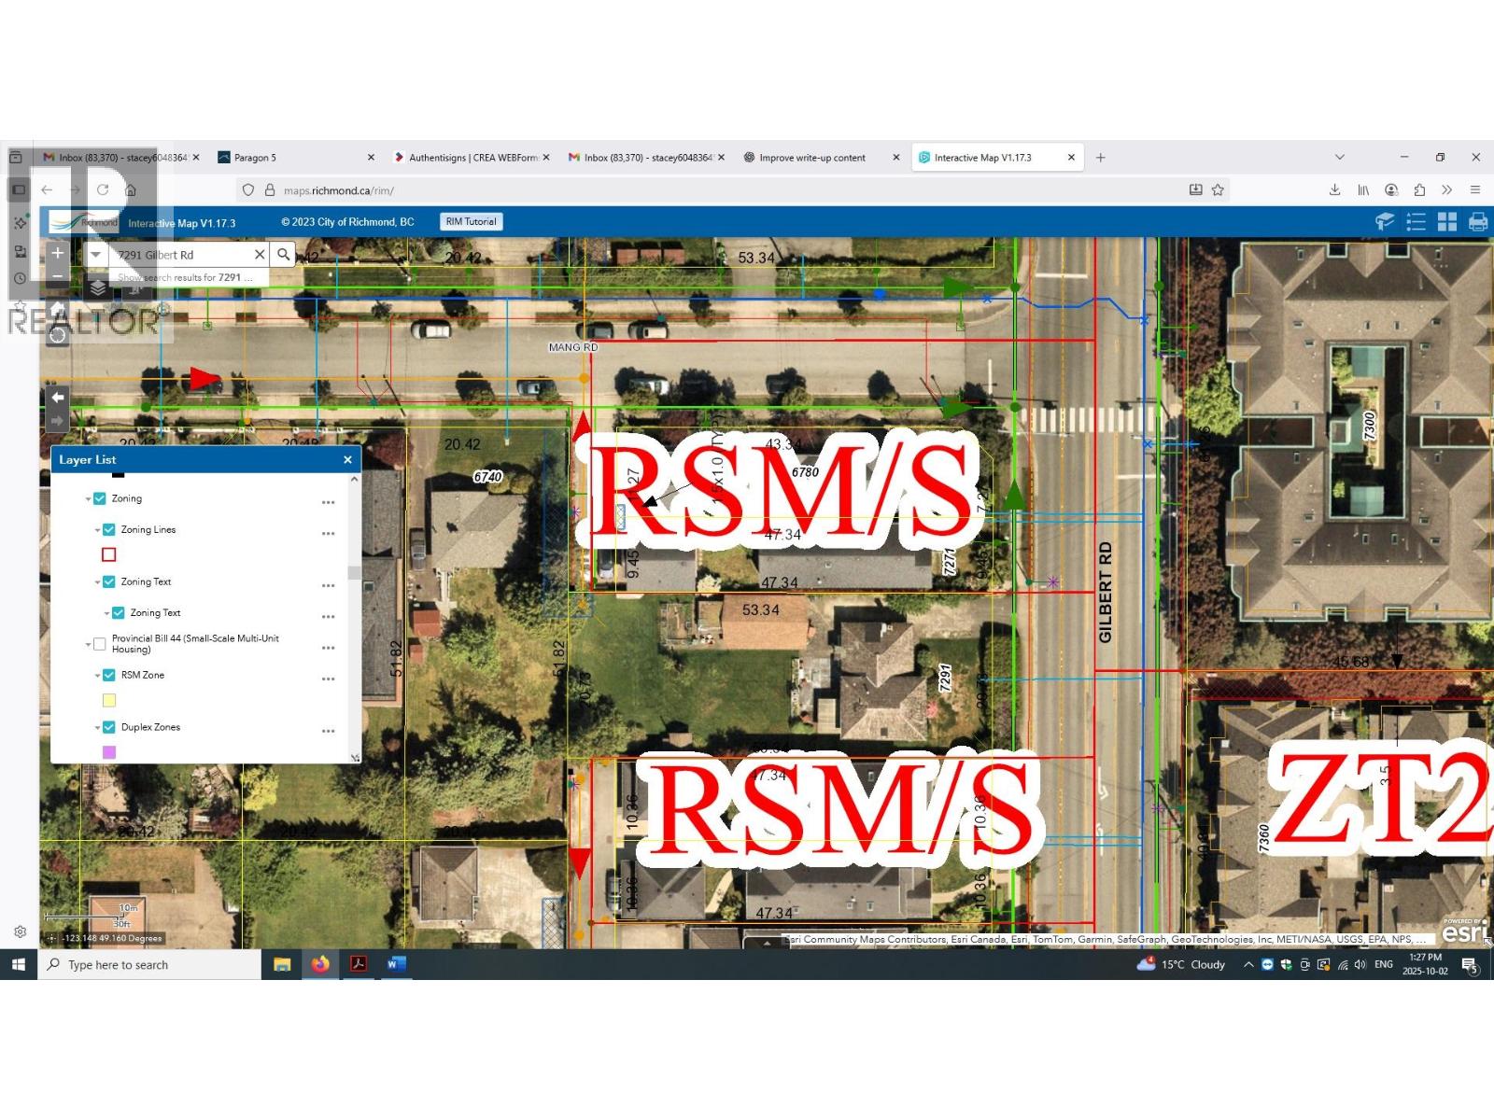Click the yellow RSM Zone color swatch
Image resolution: width=1494 pixels, height=1120 pixels.
pos(109,700)
